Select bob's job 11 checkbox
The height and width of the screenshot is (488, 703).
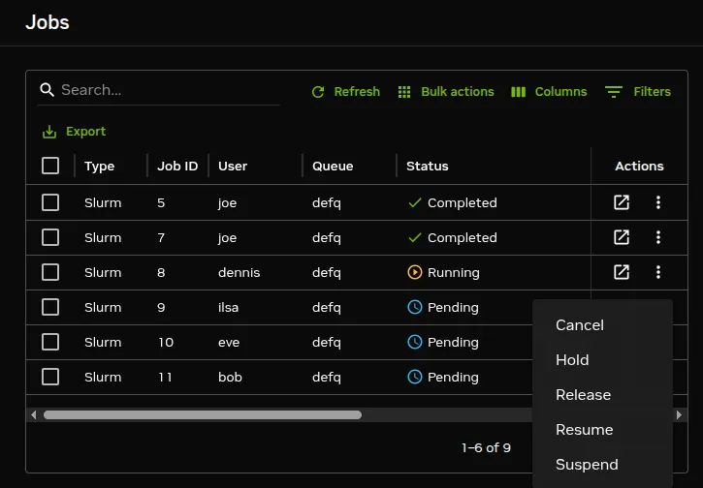[50, 377]
